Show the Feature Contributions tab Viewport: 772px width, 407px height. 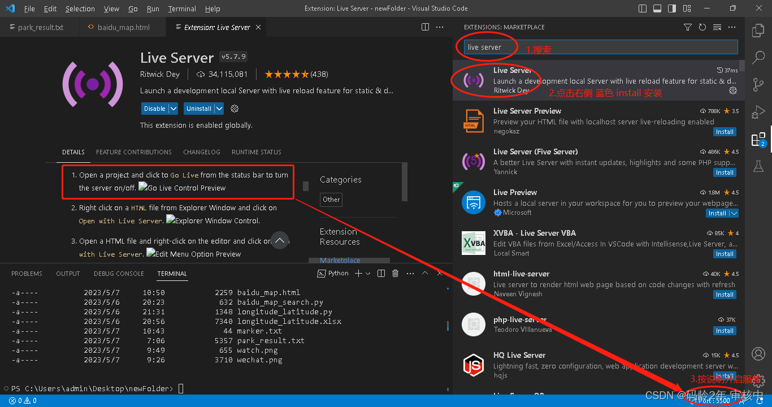pos(134,152)
